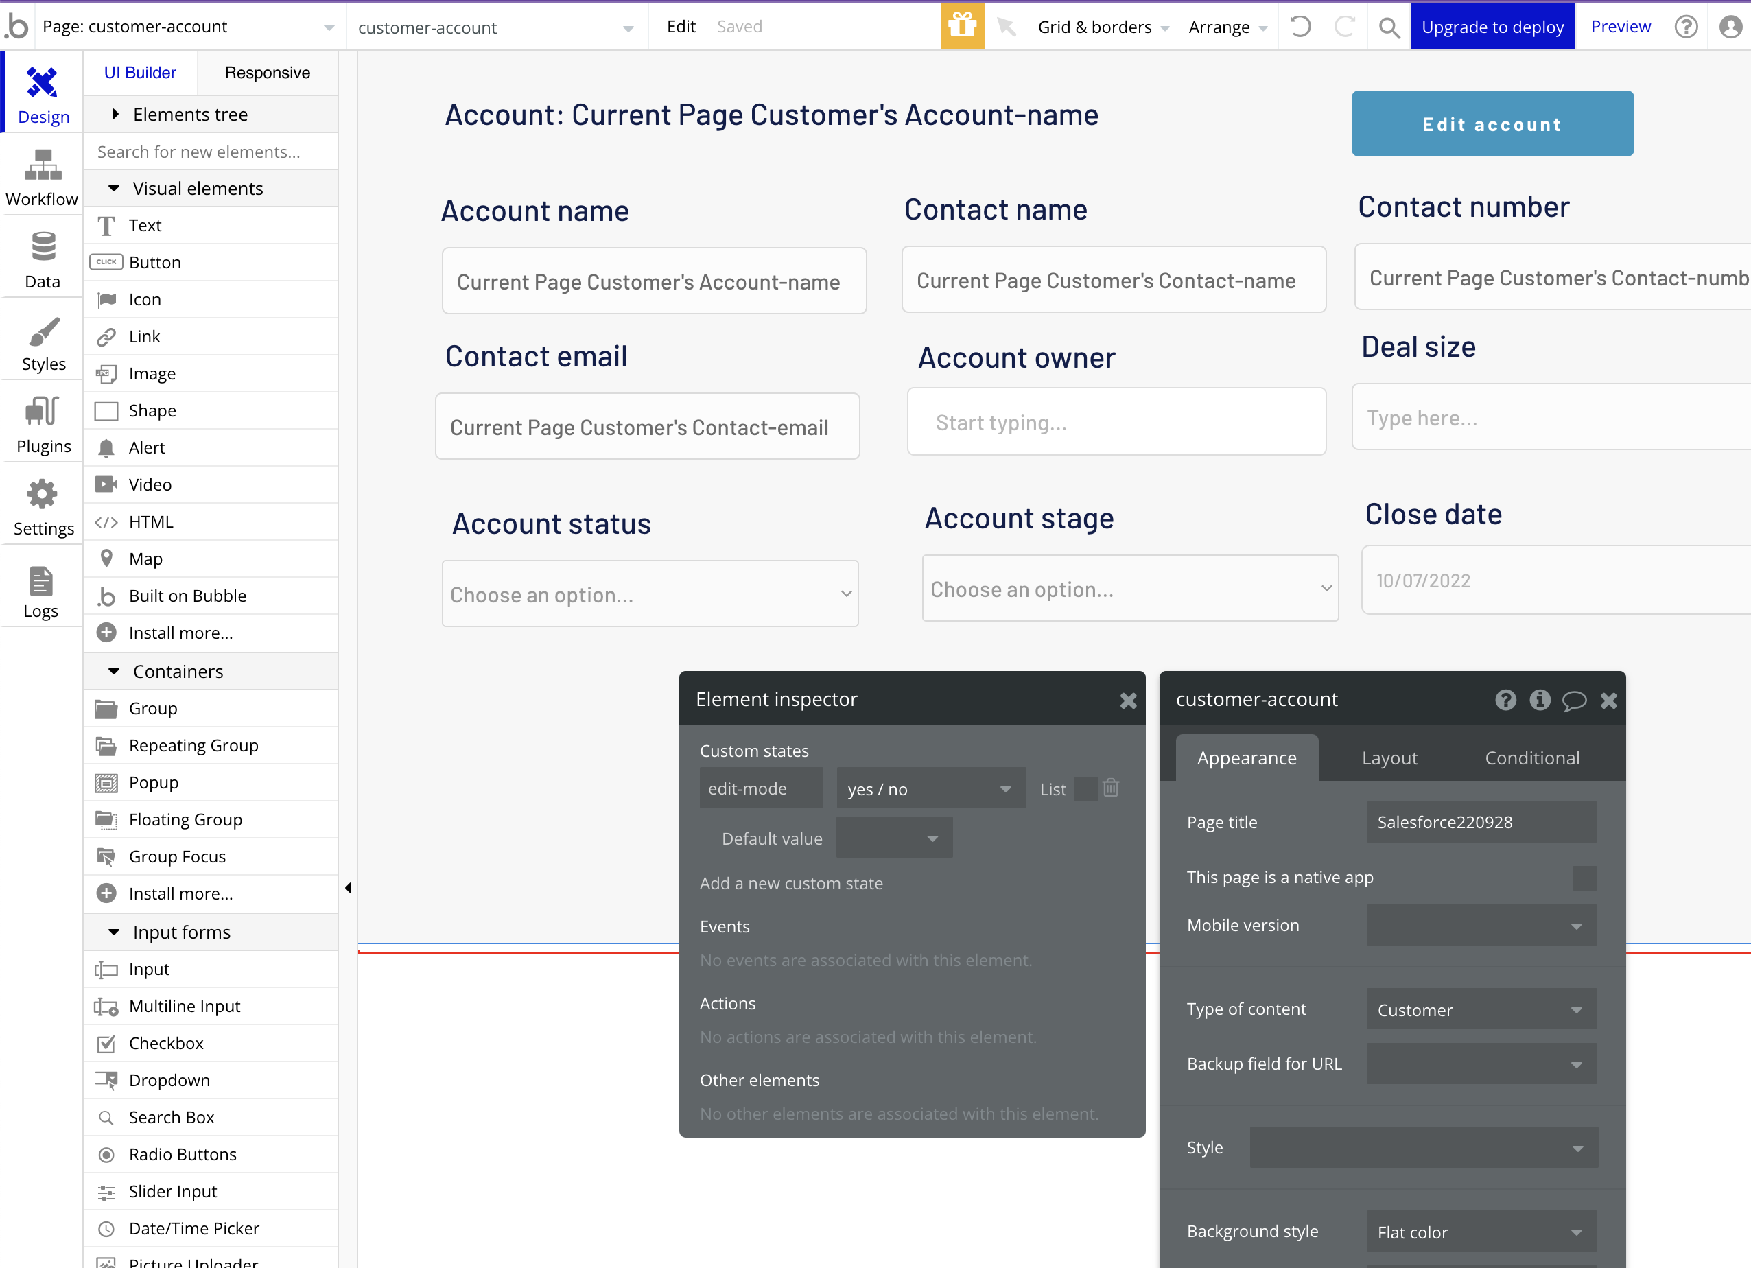Enable 'This page is a native app' checkbox
The height and width of the screenshot is (1268, 1751).
(1584, 878)
